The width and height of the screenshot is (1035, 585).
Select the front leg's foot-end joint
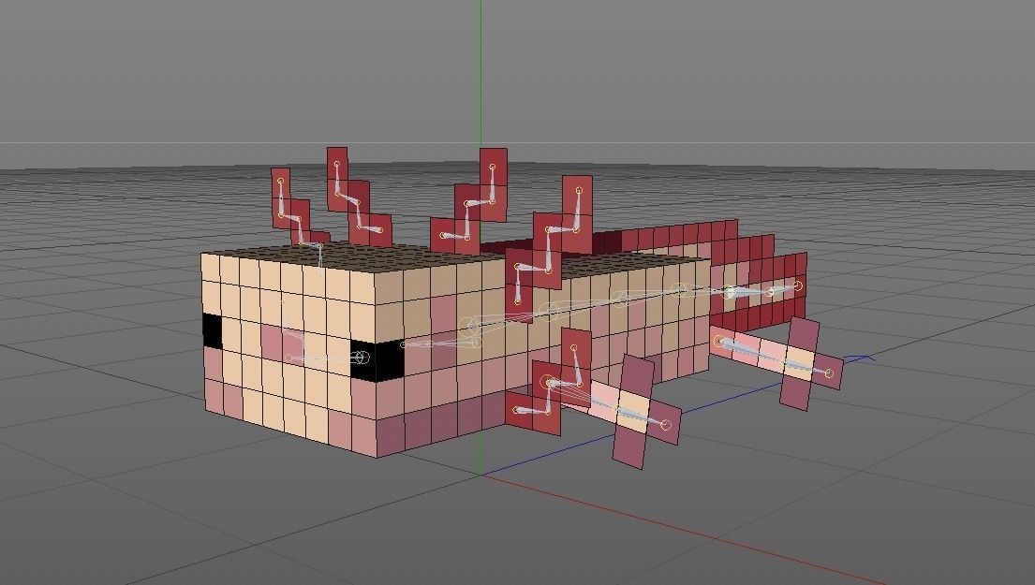[x=665, y=425]
